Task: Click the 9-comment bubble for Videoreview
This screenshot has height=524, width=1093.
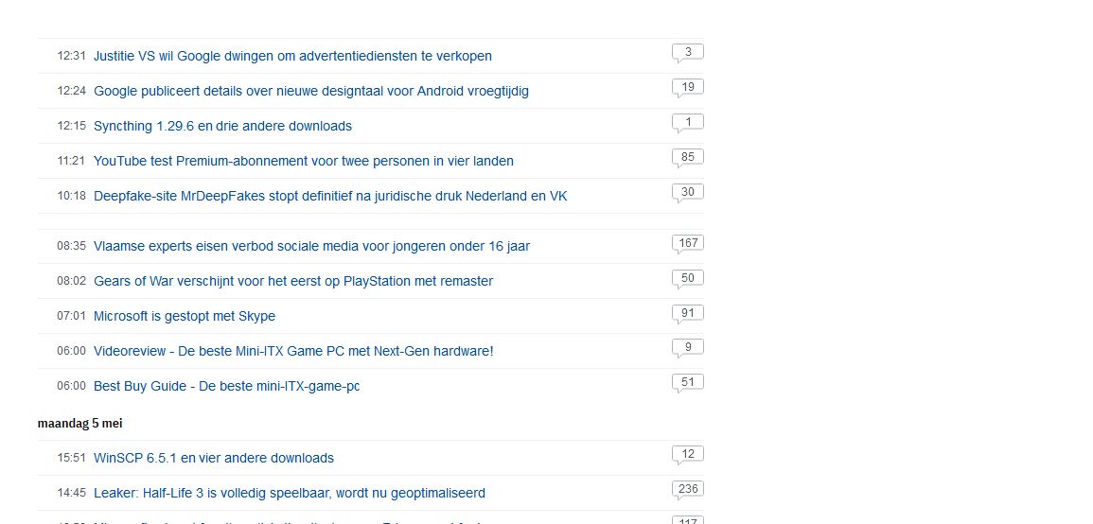Action: pyautogui.click(x=688, y=348)
